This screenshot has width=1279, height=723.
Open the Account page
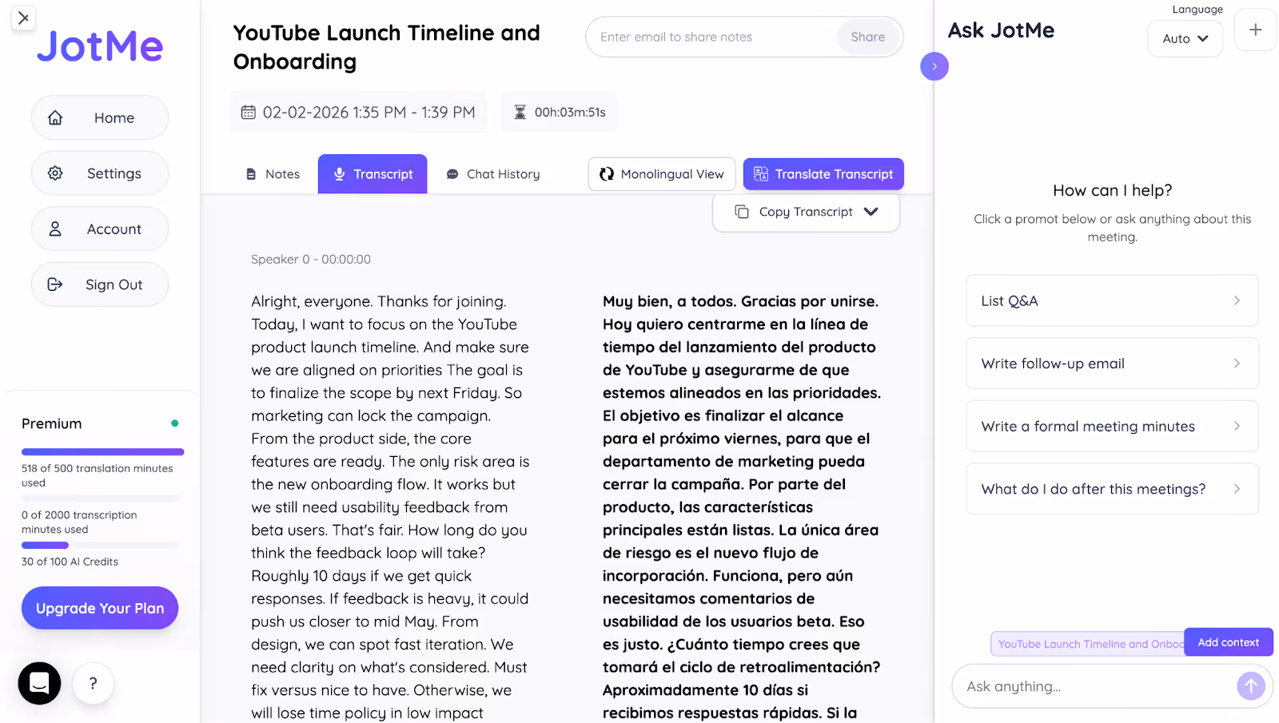click(100, 228)
